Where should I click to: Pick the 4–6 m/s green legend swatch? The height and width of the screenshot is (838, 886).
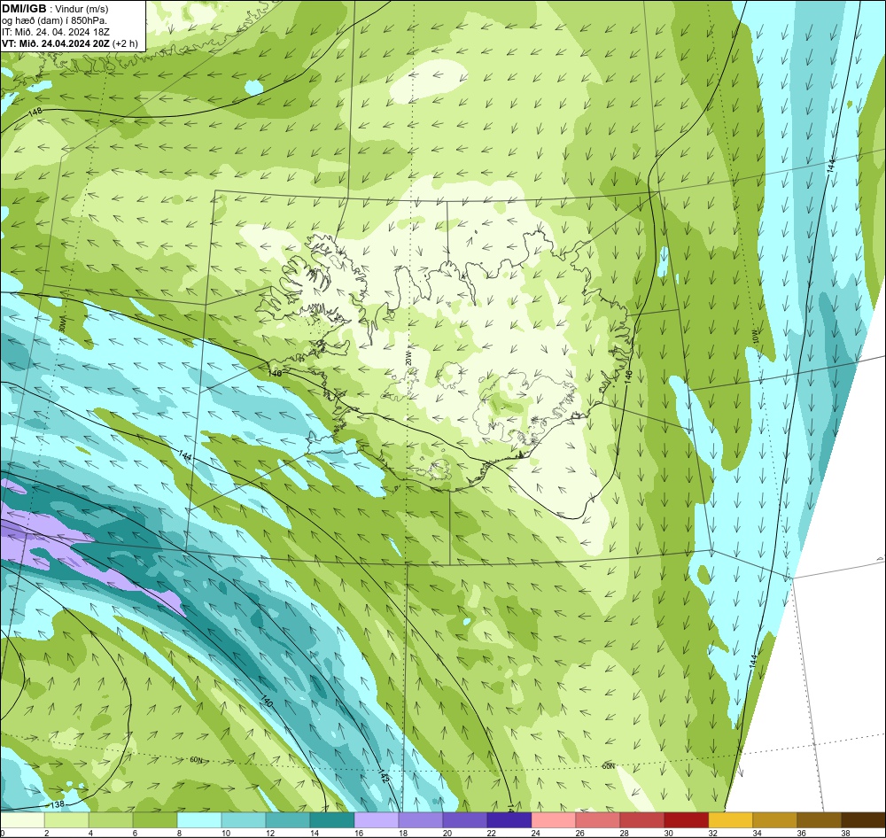(111, 820)
